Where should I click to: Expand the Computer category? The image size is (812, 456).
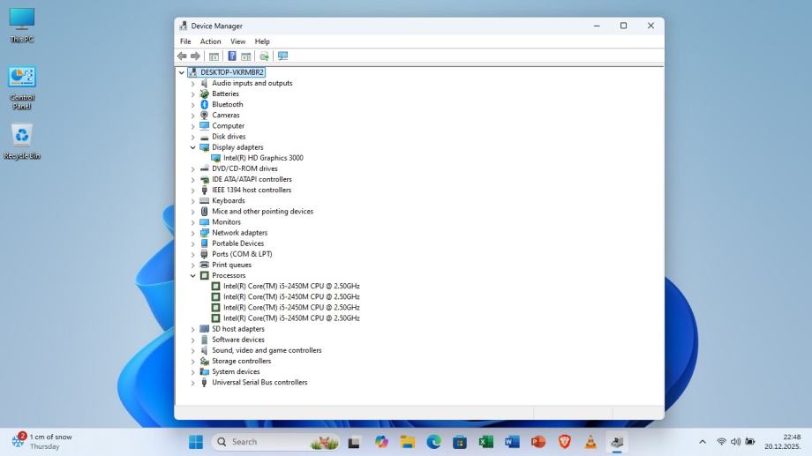click(192, 126)
